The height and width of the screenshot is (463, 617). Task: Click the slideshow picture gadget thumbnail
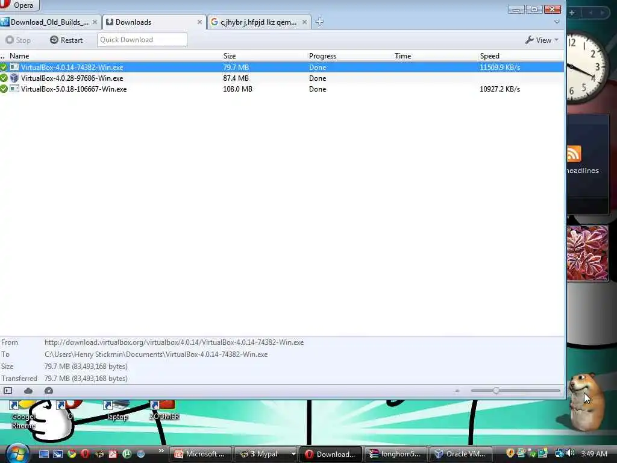pyautogui.click(x=587, y=253)
